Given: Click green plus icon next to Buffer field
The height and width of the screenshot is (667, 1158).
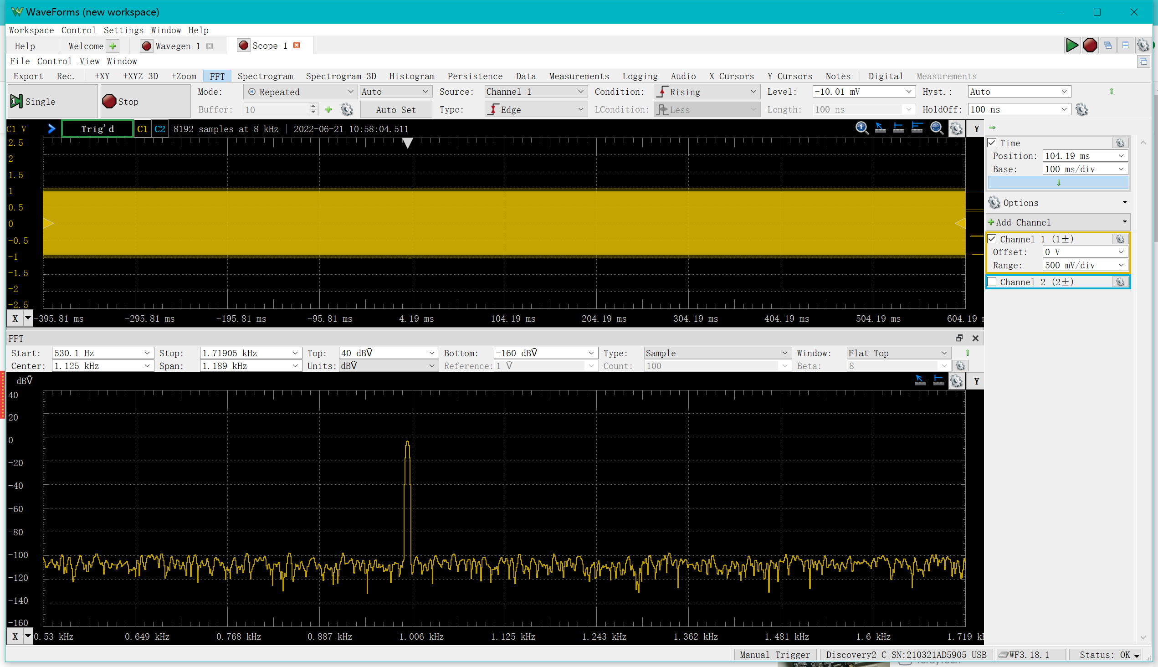Looking at the screenshot, I should (328, 109).
